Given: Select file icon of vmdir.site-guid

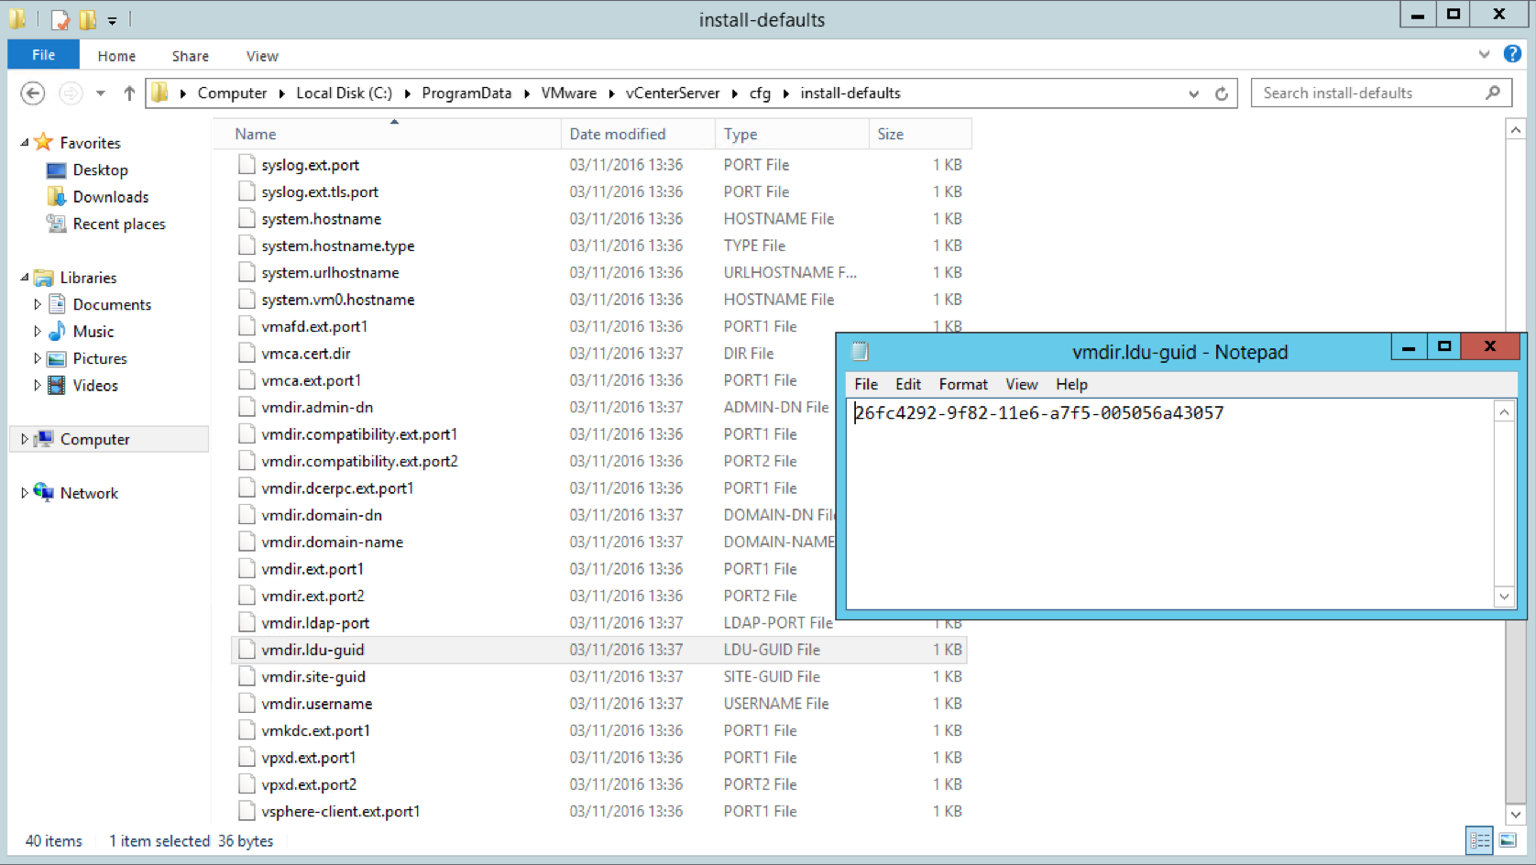Looking at the screenshot, I should tap(247, 676).
